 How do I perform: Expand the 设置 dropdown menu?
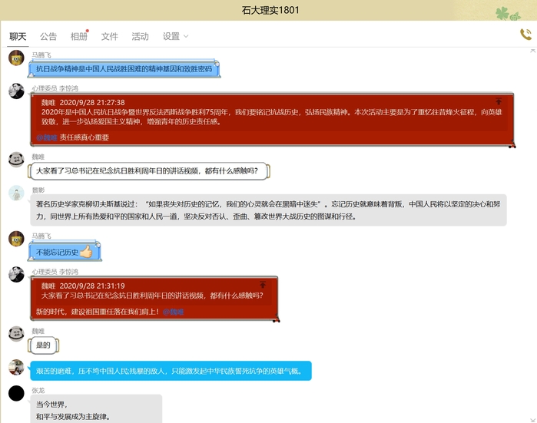point(175,36)
